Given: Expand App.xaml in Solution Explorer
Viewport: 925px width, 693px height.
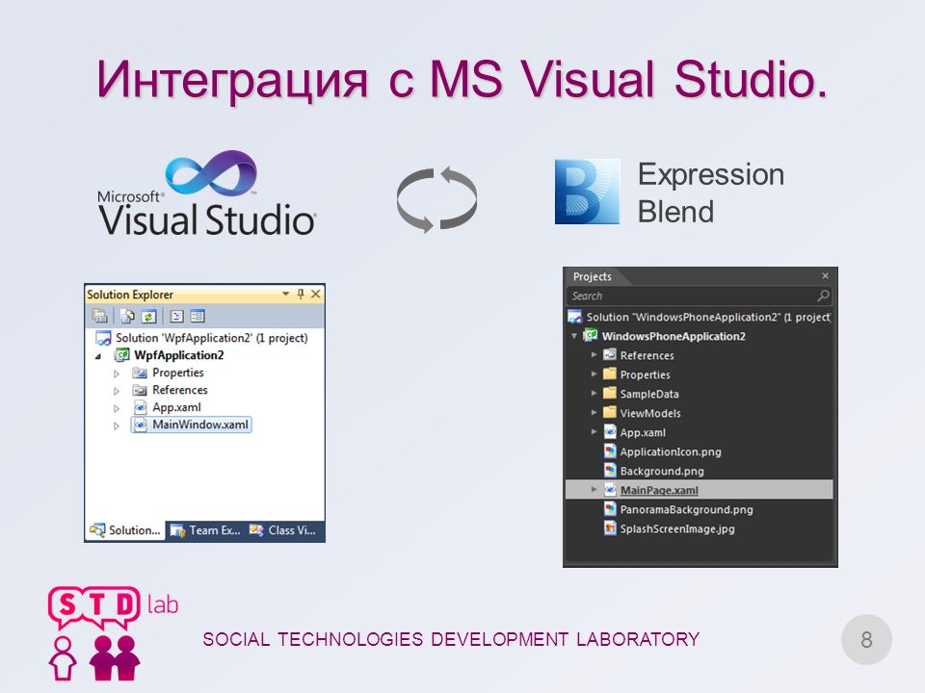Looking at the screenshot, I should click(x=117, y=408).
